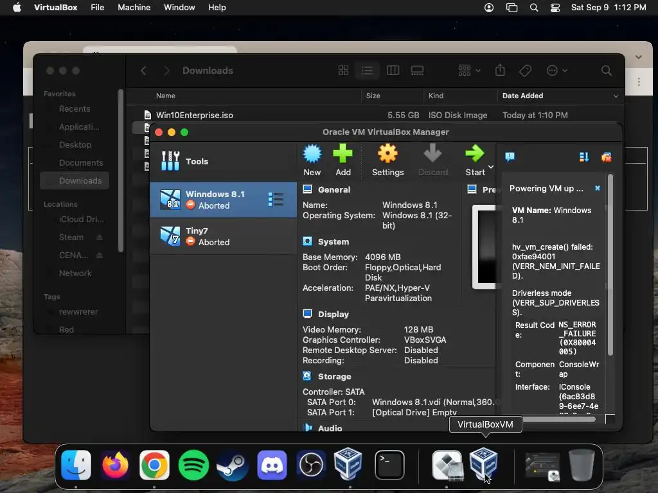Click Finder Share icon

click(x=500, y=70)
